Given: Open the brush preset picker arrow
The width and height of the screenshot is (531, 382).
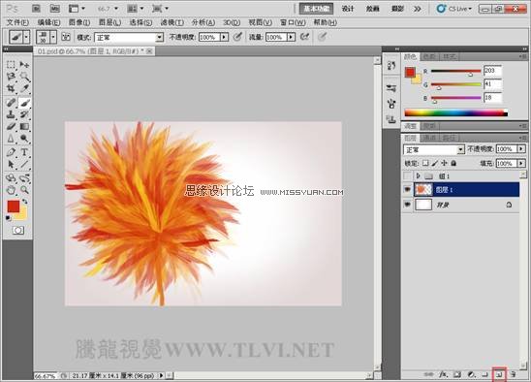Looking at the screenshot, I should tap(53, 37).
